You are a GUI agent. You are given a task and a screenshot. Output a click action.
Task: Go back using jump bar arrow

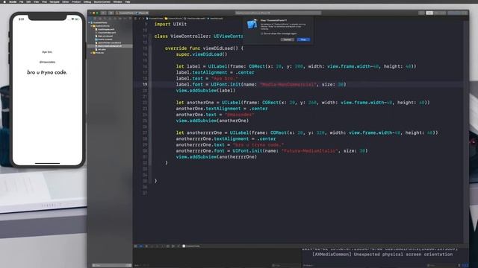click(x=140, y=19)
